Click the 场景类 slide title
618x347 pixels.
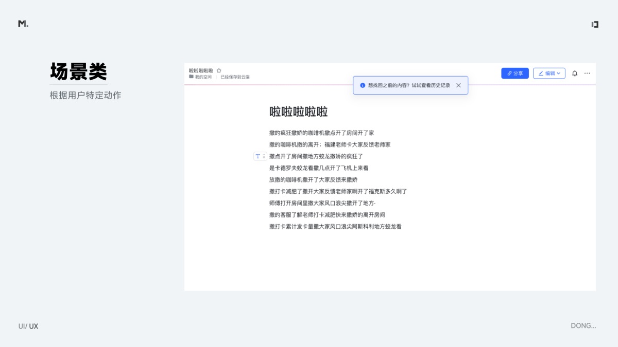[x=78, y=71]
